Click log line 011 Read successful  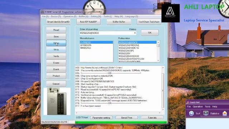pos(103,90)
